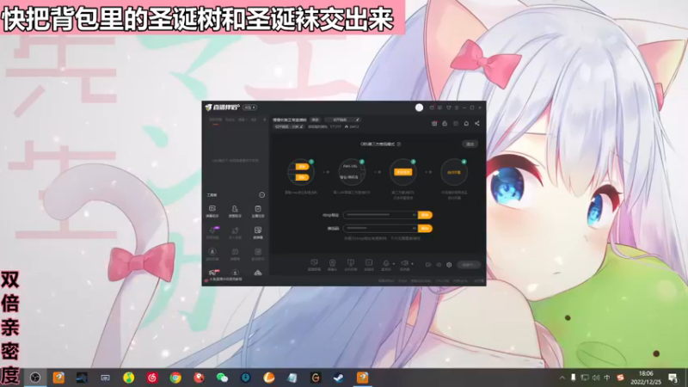Switch the 中 input method indicator in tray

607,378
